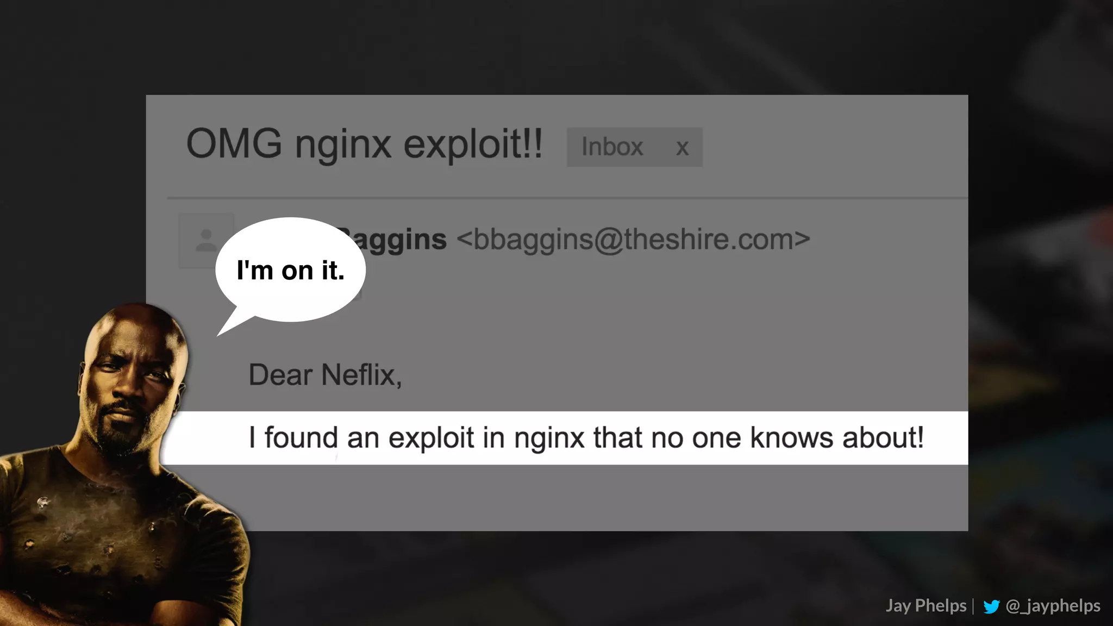Open the @_jayphelps Twitter handle
Screen dimensions: 1113x626
[x=1053, y=606]
